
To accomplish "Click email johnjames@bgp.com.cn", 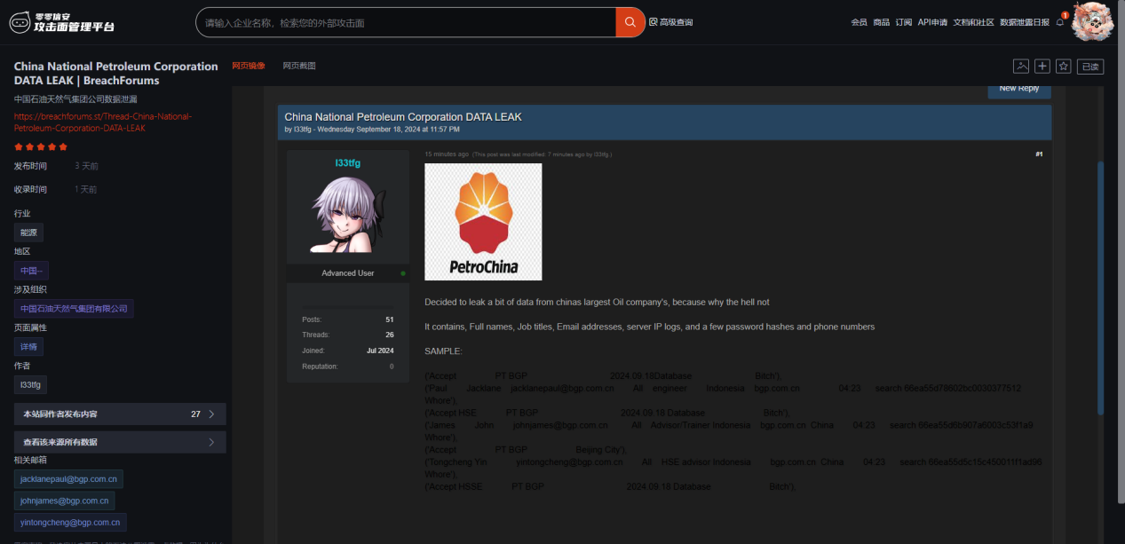I will 65,501.
